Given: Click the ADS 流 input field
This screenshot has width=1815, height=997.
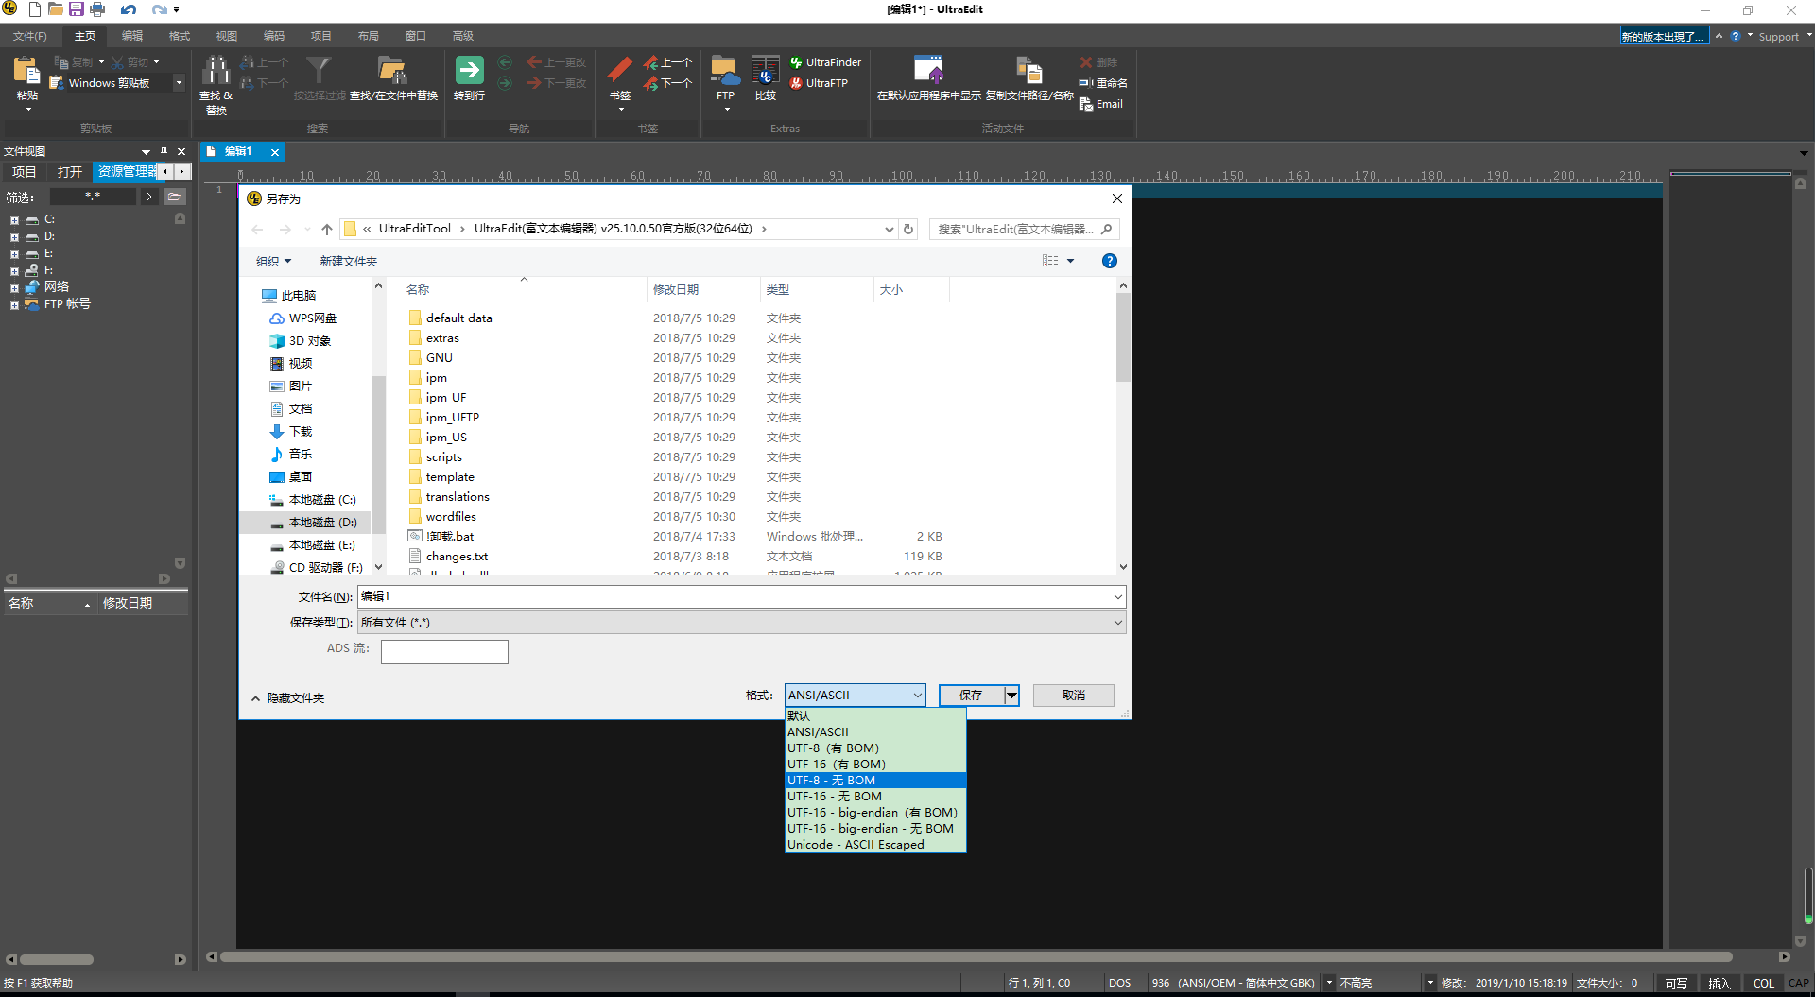Looking at the screenshot, I should 444,652.
